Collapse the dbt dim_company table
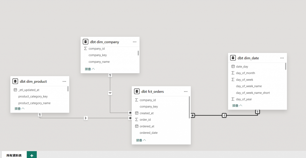 pyautogui.click(x=90, y=69)
